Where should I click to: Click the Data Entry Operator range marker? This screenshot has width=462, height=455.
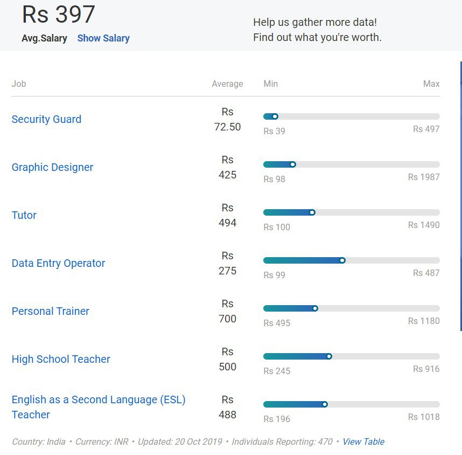point(342,260)
